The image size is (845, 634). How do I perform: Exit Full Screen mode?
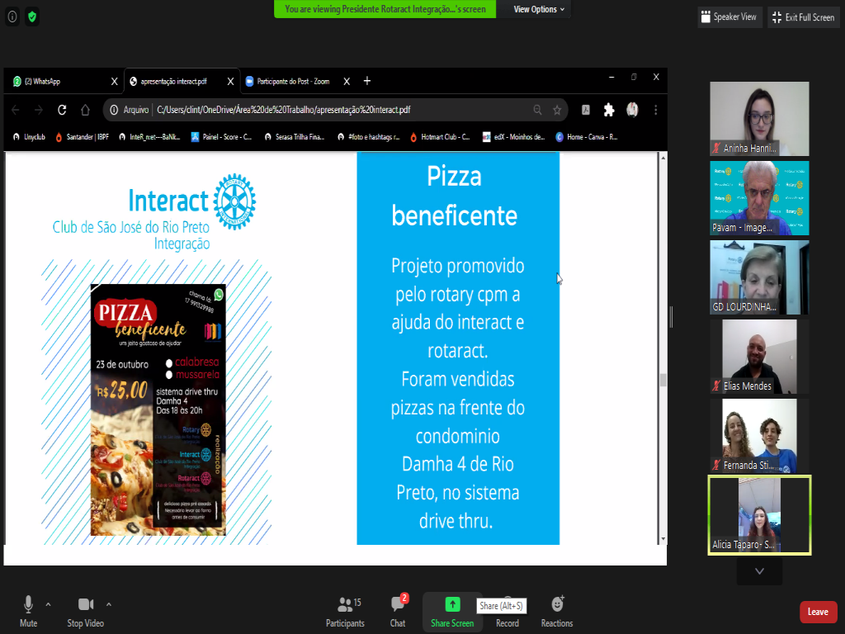(x=803, y=17)
